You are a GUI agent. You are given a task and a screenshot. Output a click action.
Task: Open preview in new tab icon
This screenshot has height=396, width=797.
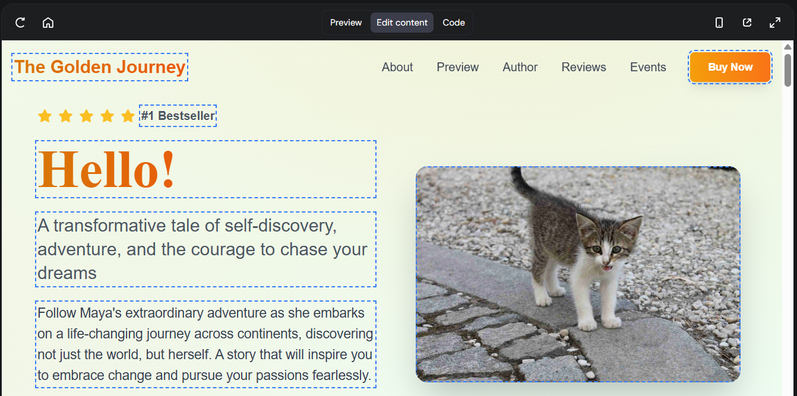pyautogui.click(x=747, y=23)
